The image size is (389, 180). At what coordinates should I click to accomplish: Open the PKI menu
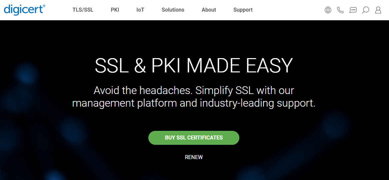pos(115,10)
